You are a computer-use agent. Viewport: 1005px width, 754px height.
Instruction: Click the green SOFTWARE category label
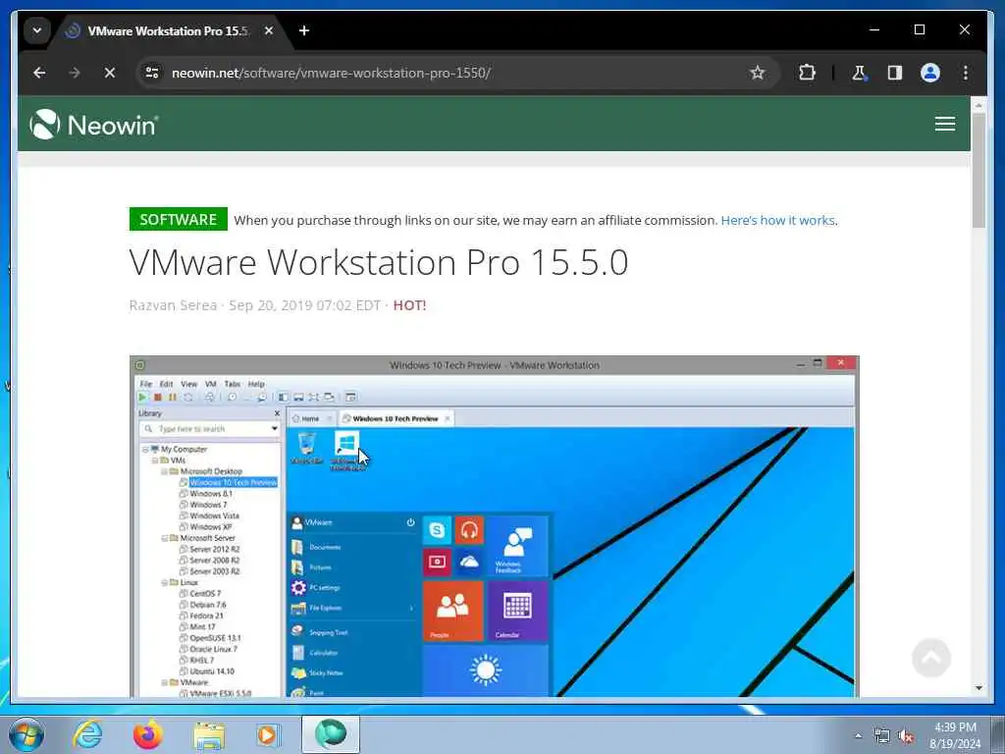179,219
